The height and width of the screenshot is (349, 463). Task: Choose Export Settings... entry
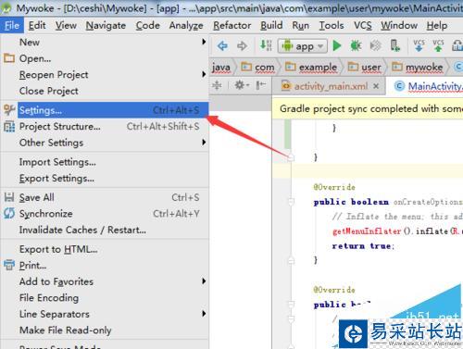[105, 178]
